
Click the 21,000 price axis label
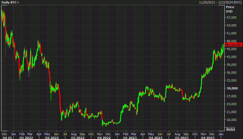(x=232, y=112)
